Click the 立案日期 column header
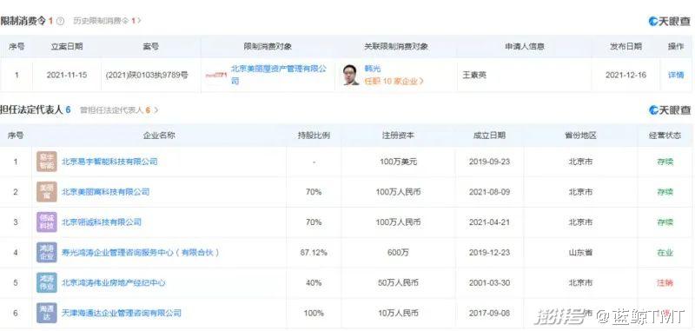The height and width of the screenshot is (331, 695). [67, 47]
